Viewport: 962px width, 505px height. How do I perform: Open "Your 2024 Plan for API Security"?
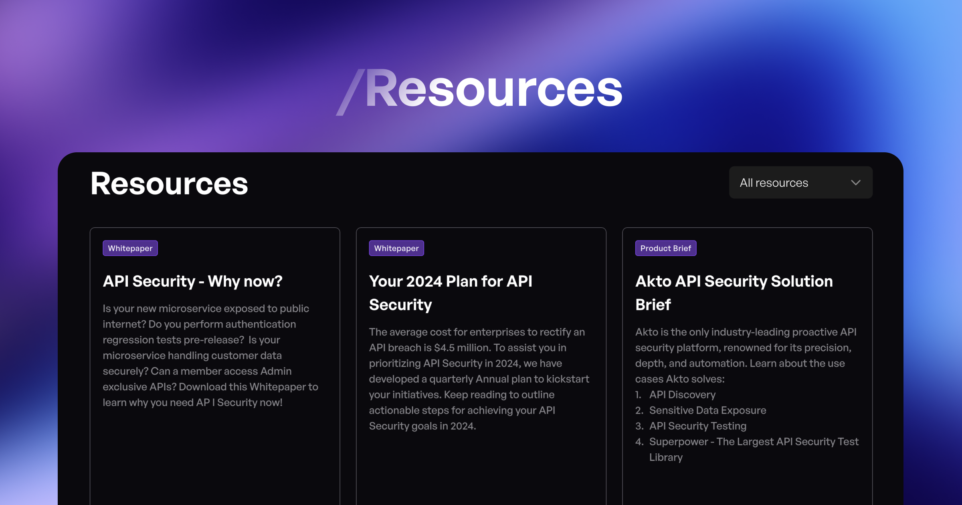[451, 293]
